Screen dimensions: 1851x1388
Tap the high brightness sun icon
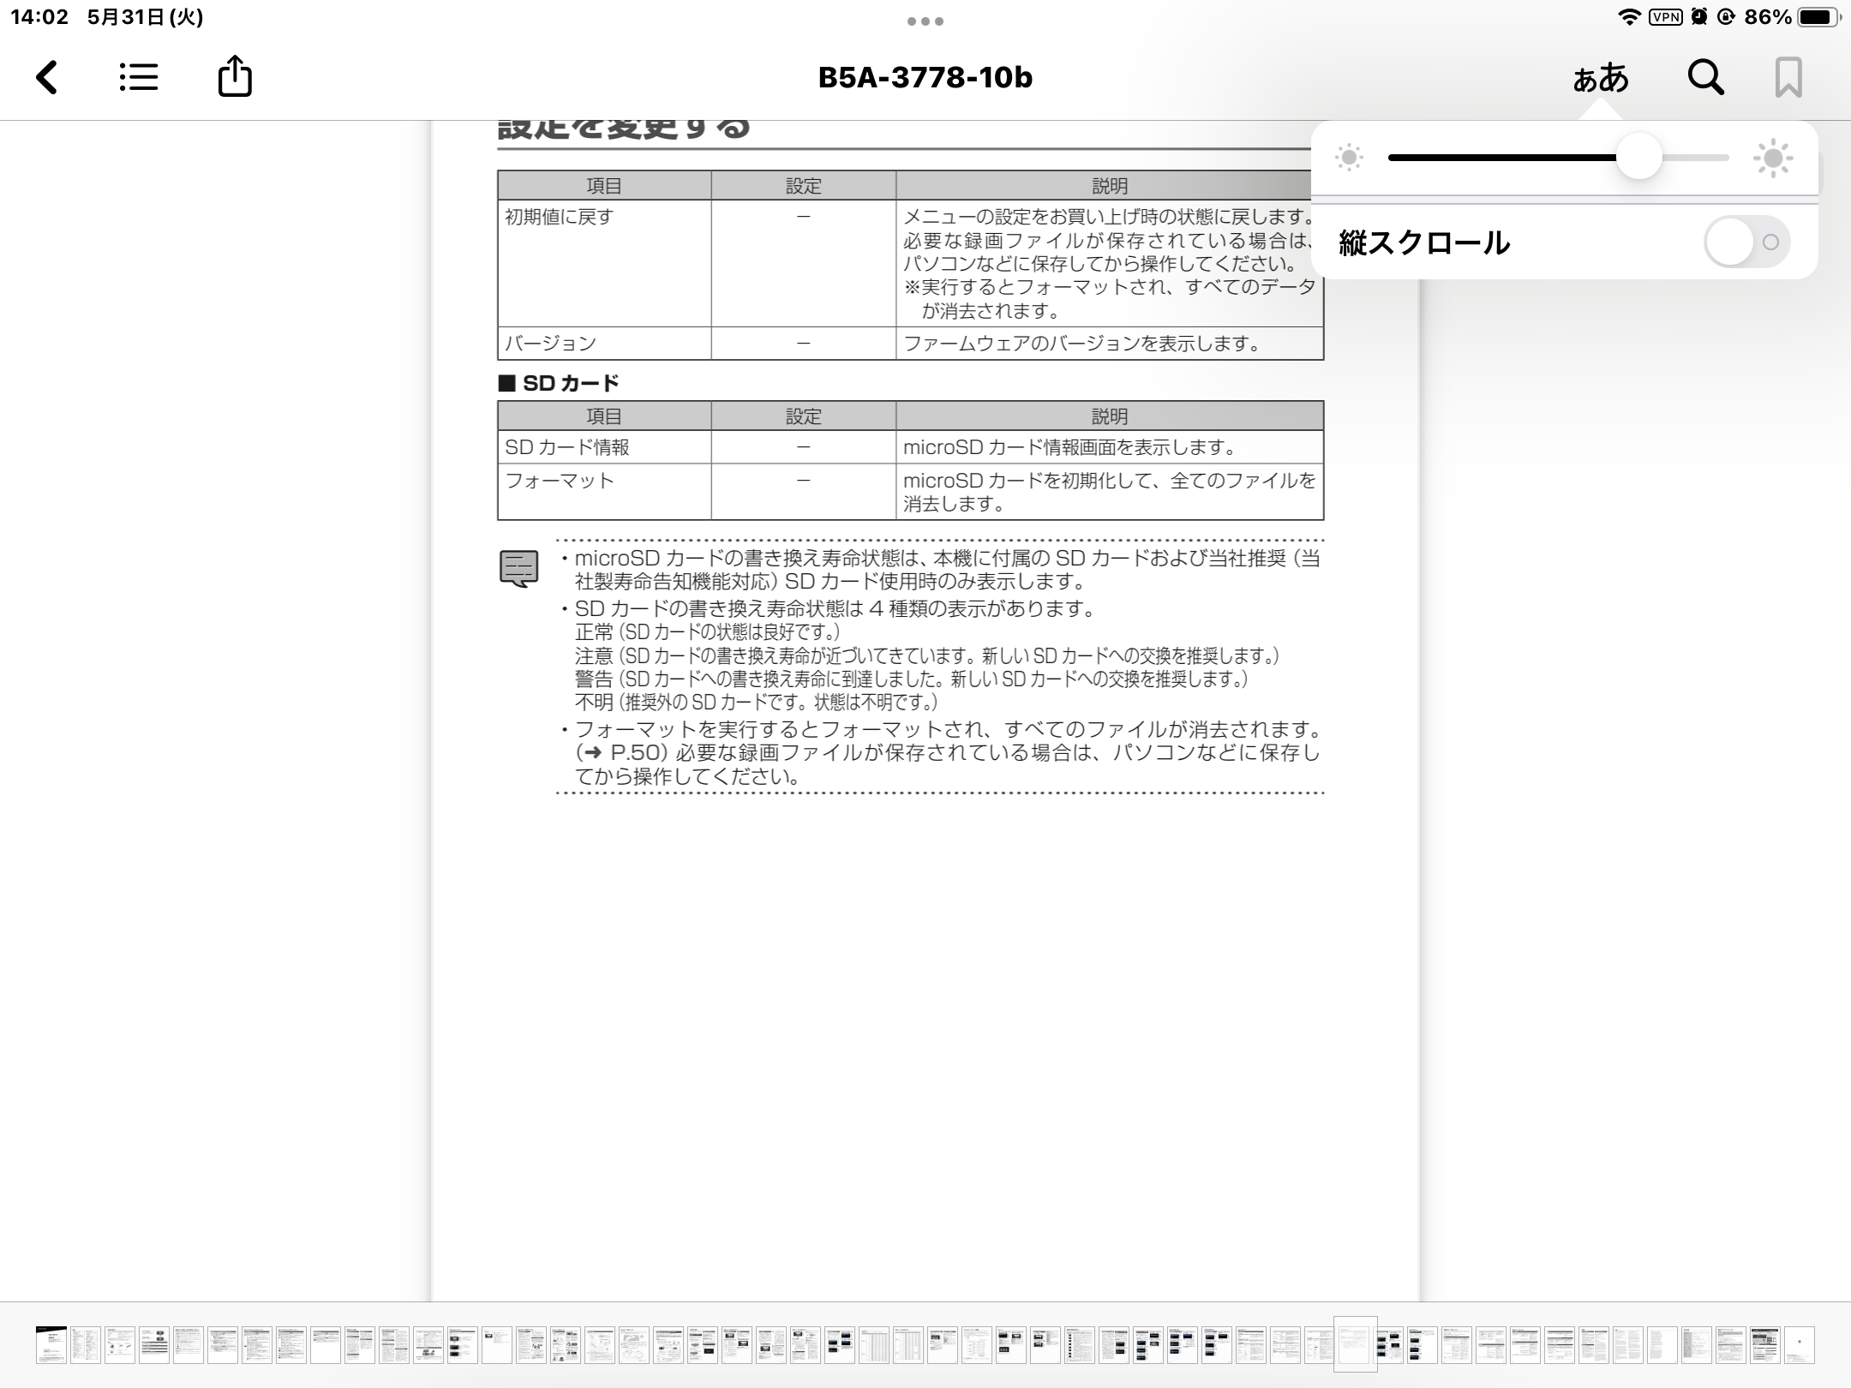(x=1772, y=158)
